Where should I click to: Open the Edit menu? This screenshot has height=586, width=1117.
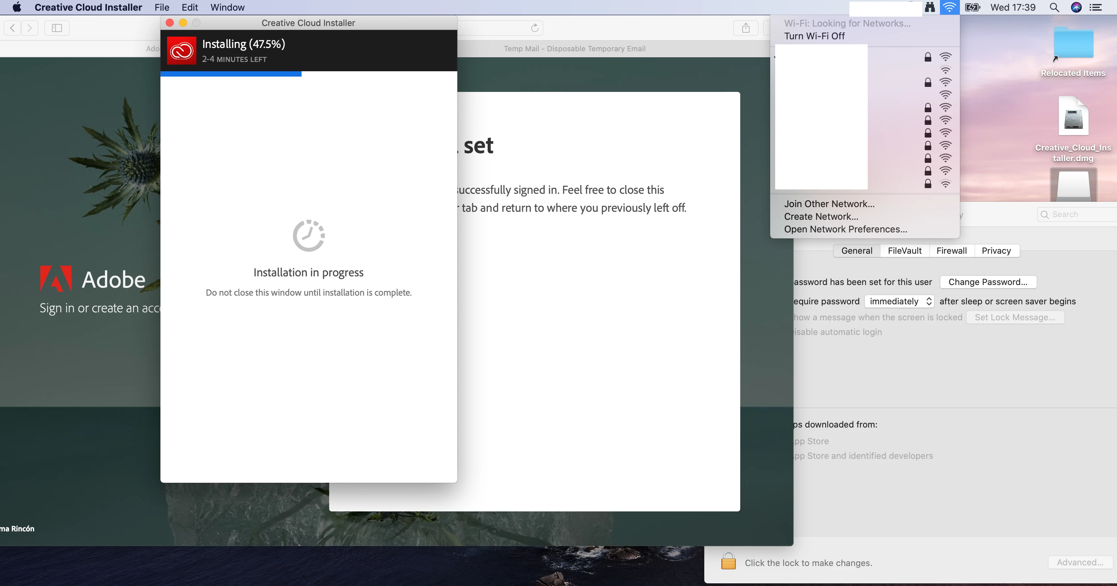click(189, 7)
